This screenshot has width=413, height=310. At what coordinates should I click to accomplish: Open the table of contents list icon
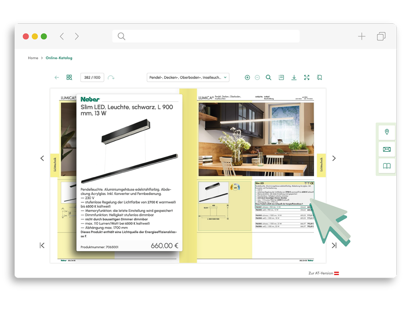[281, 77]
